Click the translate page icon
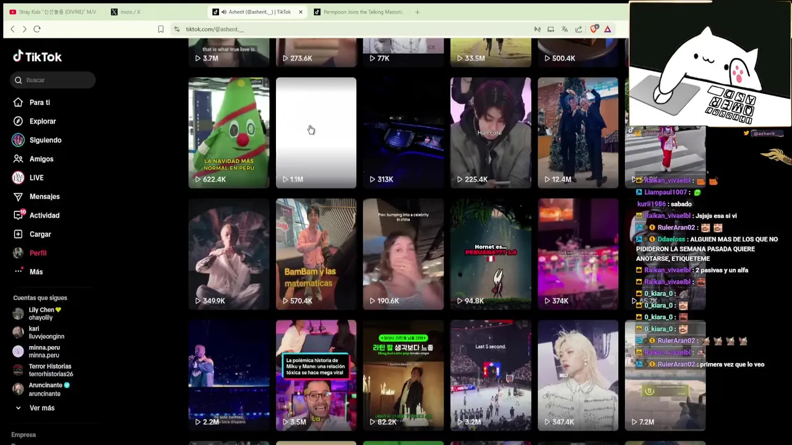This screenshot has width=792, height=445. point(564,29)
